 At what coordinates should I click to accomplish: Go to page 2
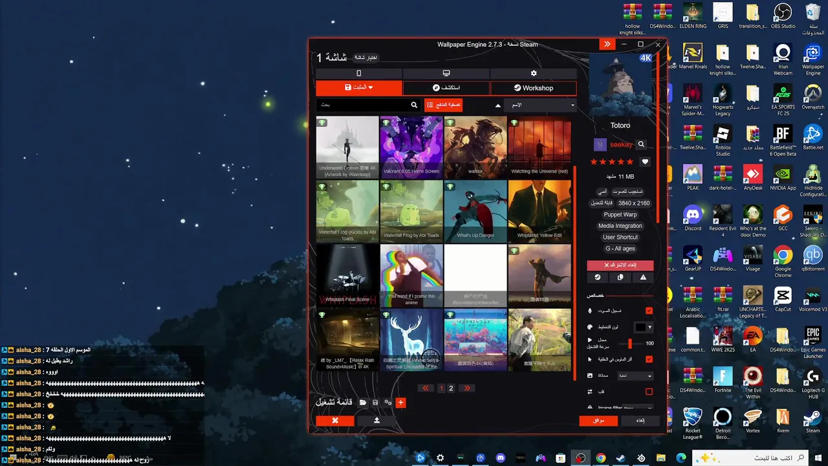(451, 388)
